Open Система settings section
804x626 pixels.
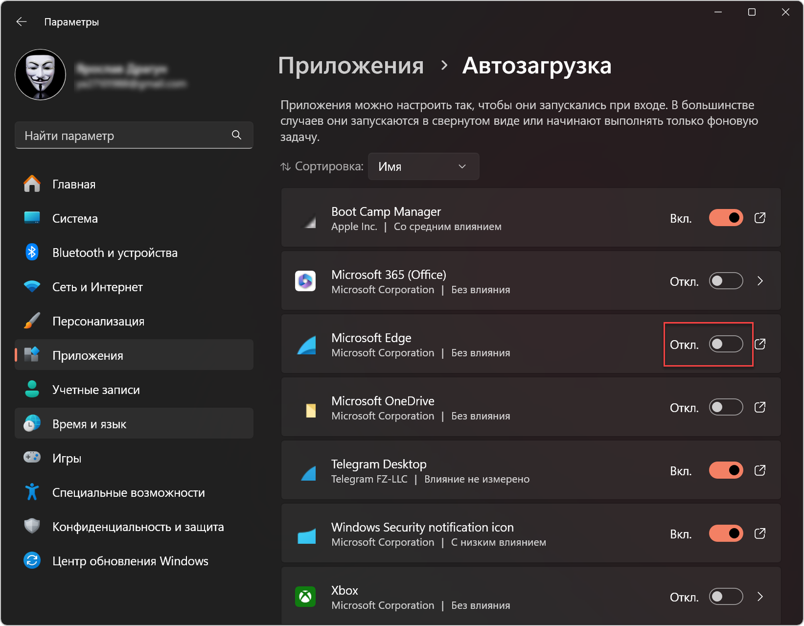134,218
